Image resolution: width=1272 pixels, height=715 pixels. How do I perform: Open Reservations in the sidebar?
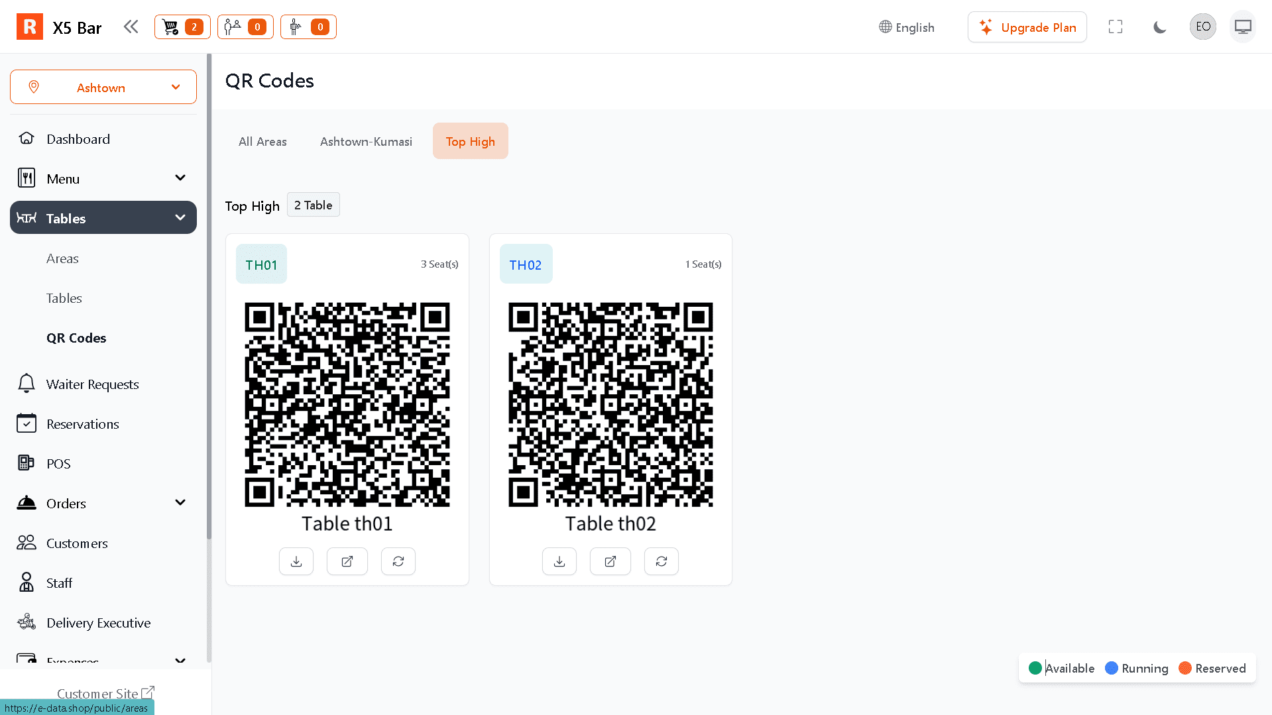[82, 424]
